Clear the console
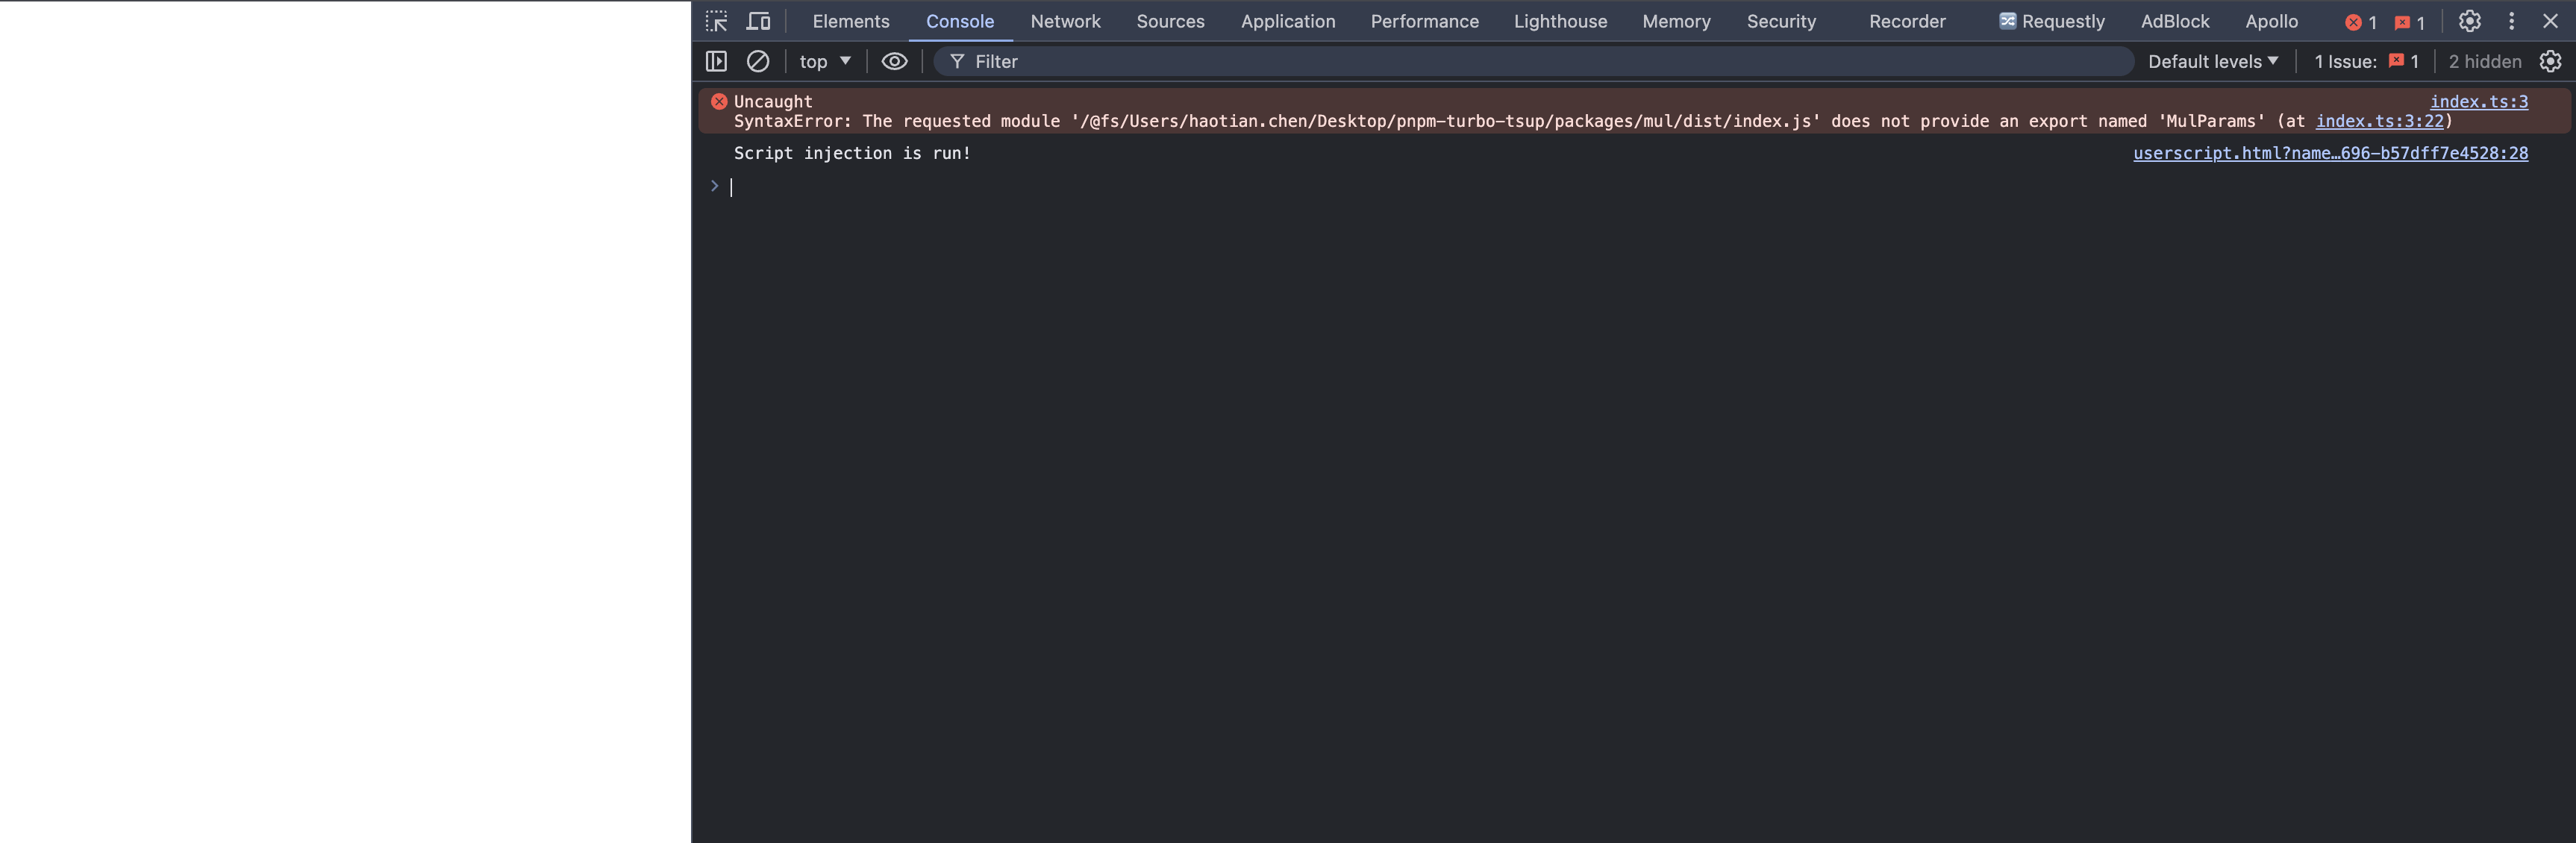 (x=758, y=61)
